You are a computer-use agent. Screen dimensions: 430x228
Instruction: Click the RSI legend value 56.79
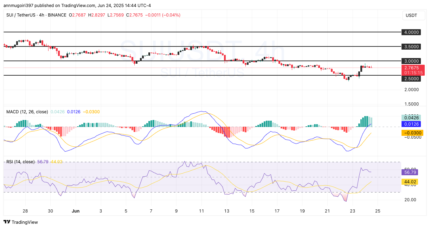[x=43, y=162]
